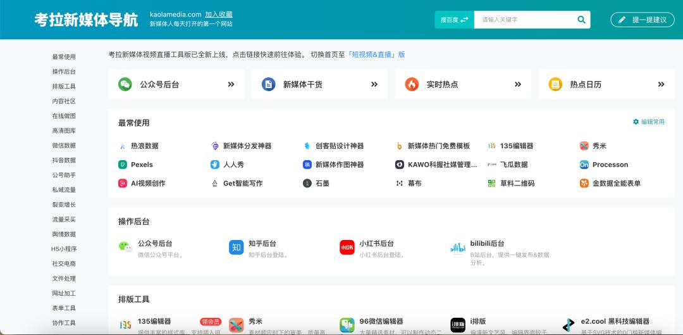Viewport: 683px width, 335px height.
Task: Click the Get智能写作 icon
Action: [x=215, y=183]
